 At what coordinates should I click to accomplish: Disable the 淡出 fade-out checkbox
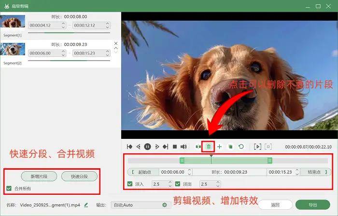coord(178,184)
